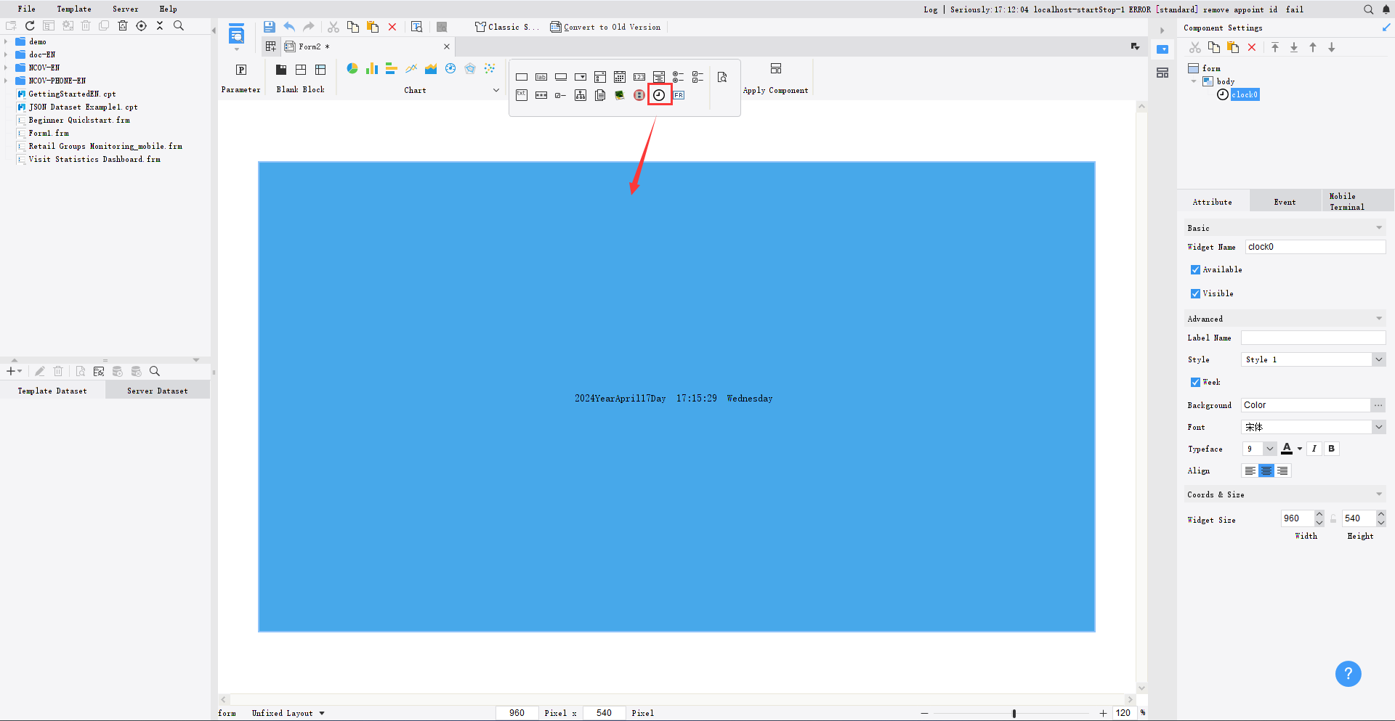
Task: Click Apply Component icon
Action: coord(776,68)
